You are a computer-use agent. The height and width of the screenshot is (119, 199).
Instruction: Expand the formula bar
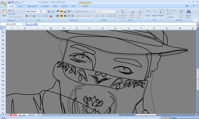[x=198, y=24]
